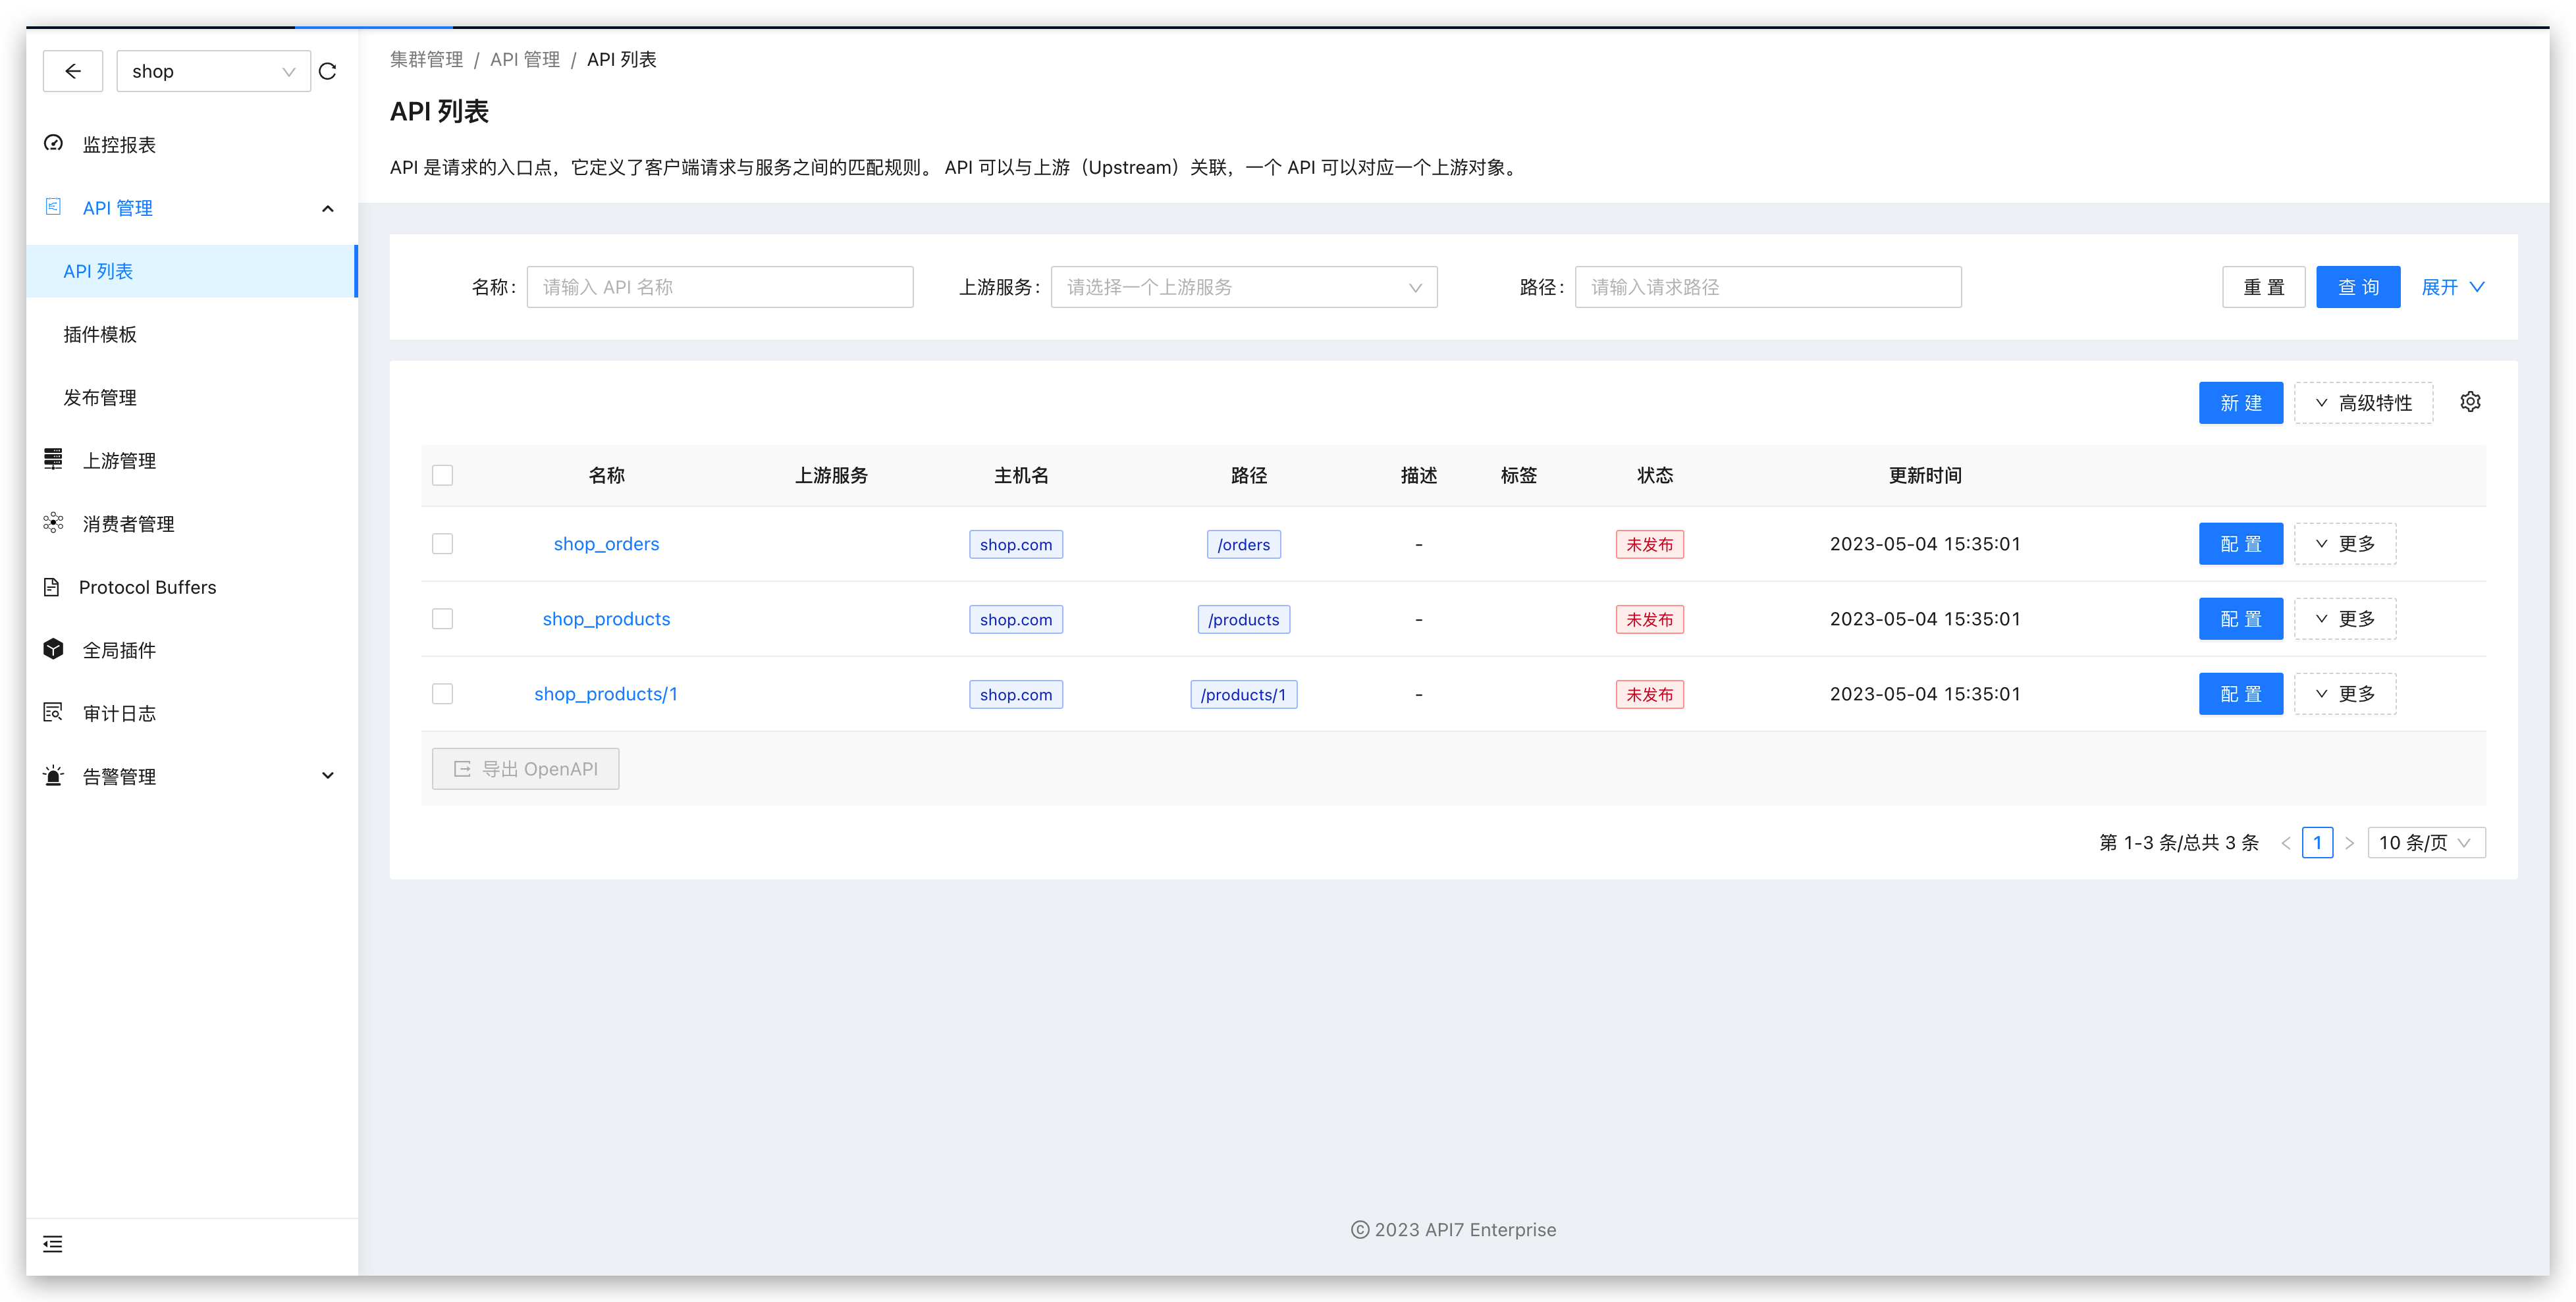The height and width of the screenshot is (1302, 2576).
Task: Click the back arrow button
Action: tap(73, 71)
